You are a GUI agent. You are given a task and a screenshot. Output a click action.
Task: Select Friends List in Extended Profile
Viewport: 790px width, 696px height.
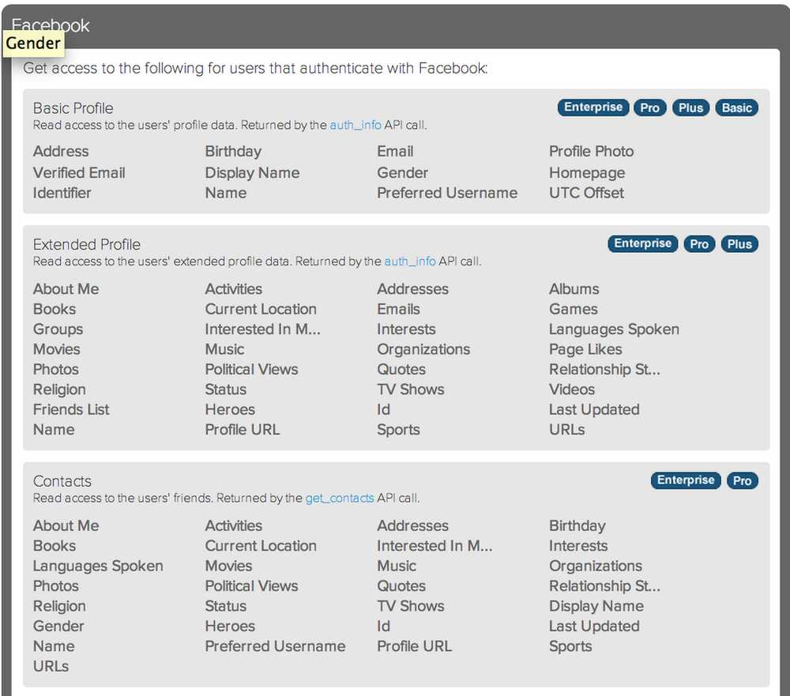(71, 409)
